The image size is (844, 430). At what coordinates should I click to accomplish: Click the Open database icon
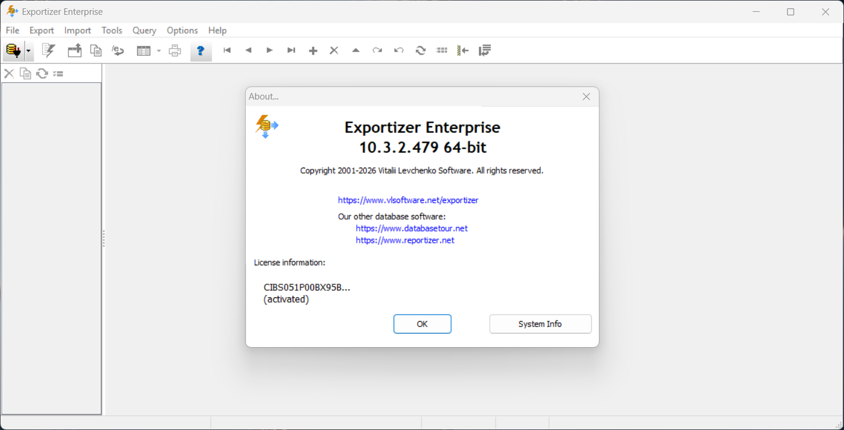[x=13, y=51]
